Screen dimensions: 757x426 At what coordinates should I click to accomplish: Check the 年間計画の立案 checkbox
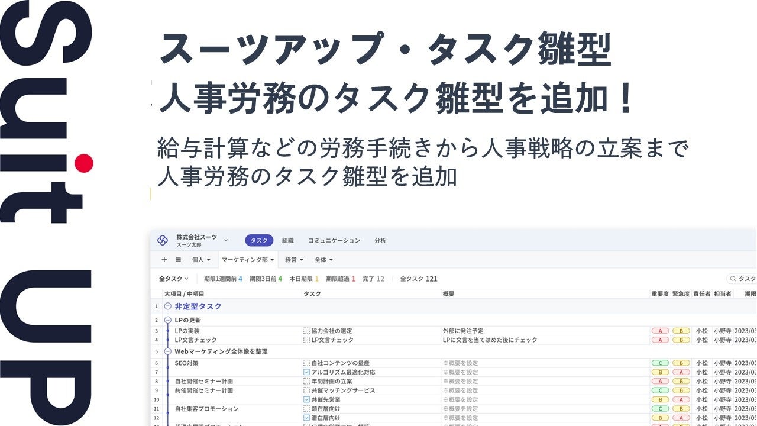coord(306,382)
